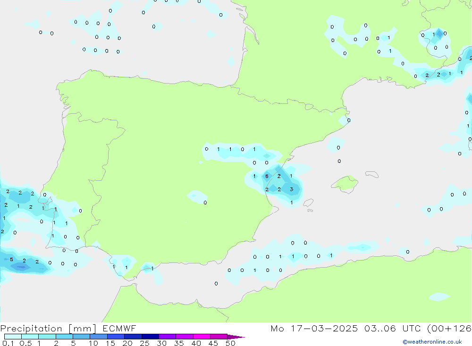
Task: Select the 2–5 mm legend color swatch
Action: tap(64, 337)
